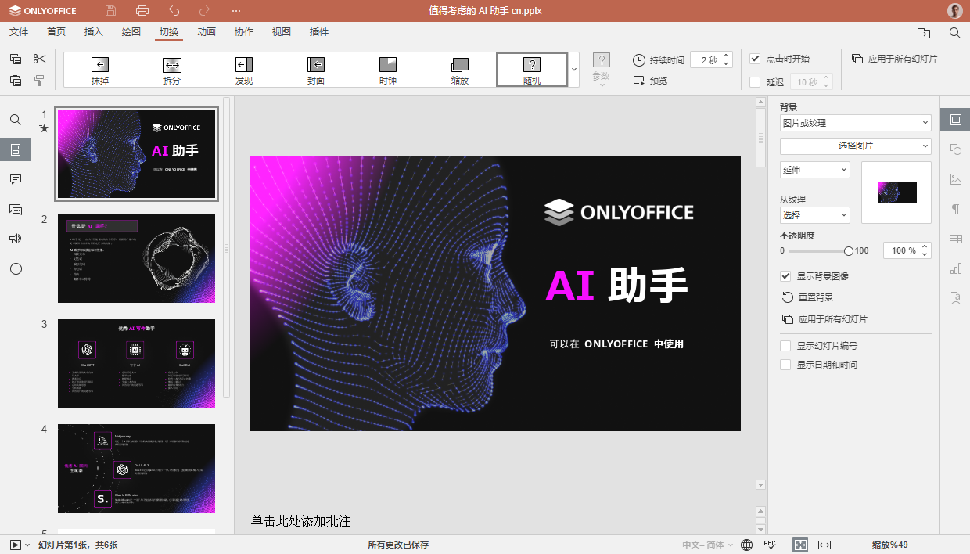This screenshot has width=970, height=554.
Task: Switch to the 插入 tab
Action: click(94, 32)
